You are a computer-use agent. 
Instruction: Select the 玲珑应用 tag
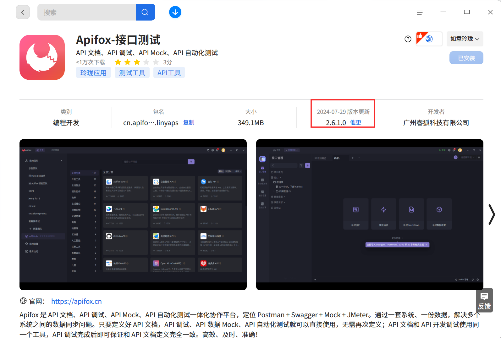coord(93,73)
